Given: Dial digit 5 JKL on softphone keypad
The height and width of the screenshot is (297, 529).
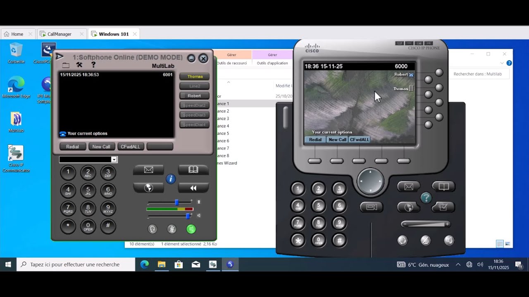Looking at the screenshot, I should tap(88, 191).
